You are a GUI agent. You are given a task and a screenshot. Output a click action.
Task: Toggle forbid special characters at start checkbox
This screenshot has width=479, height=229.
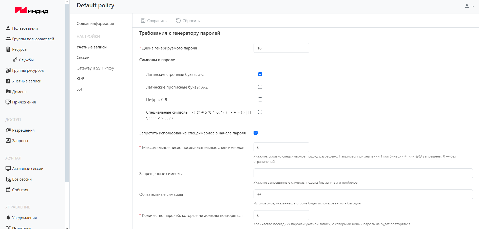tap(256, 133)
